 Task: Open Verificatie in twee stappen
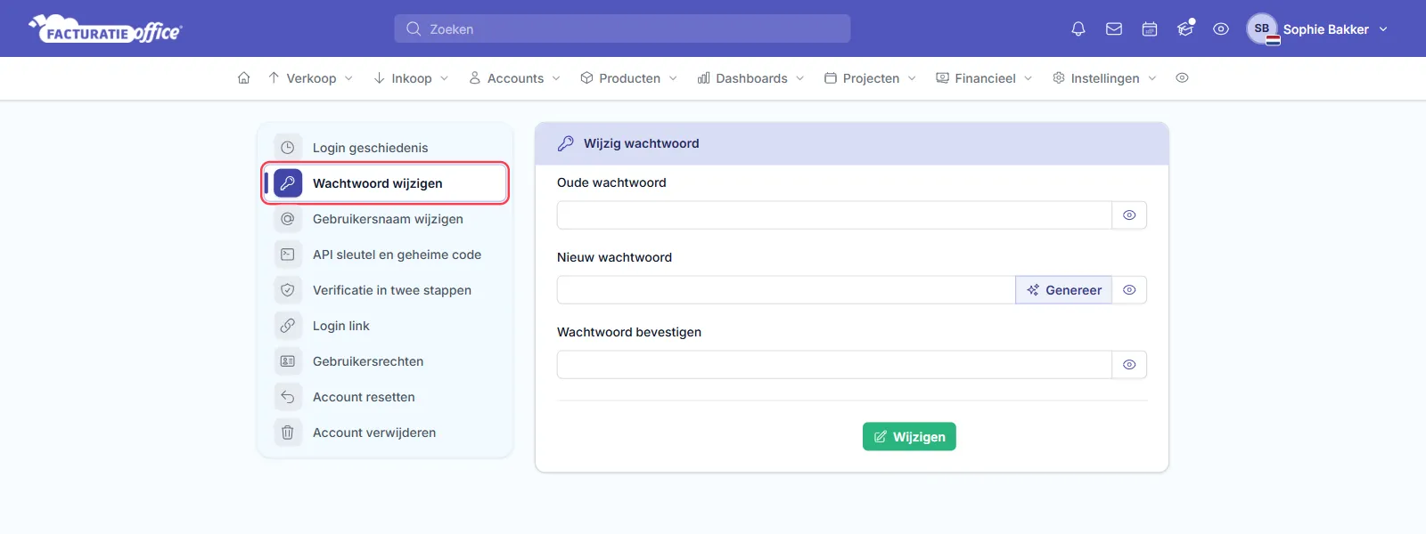tap(385, 290)
